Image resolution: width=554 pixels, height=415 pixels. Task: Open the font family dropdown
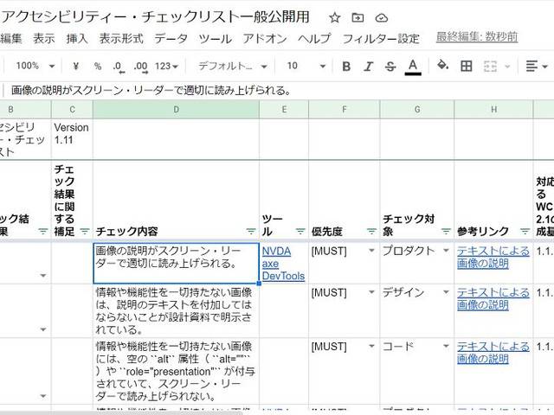tap(232, 66)
